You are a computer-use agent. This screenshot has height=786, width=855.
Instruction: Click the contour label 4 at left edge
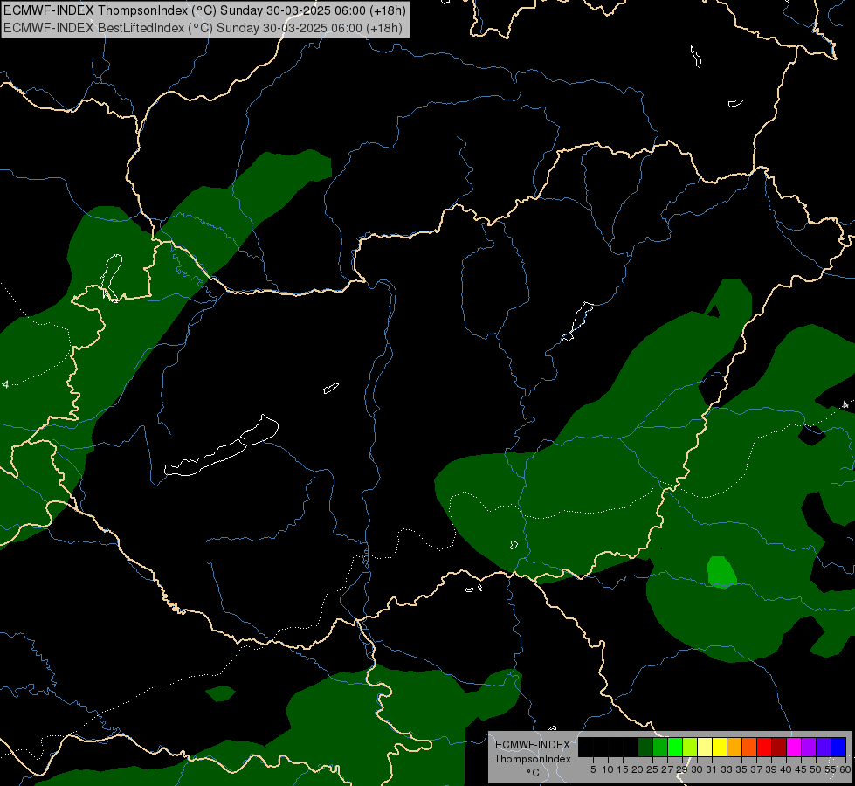pos(5,384)
